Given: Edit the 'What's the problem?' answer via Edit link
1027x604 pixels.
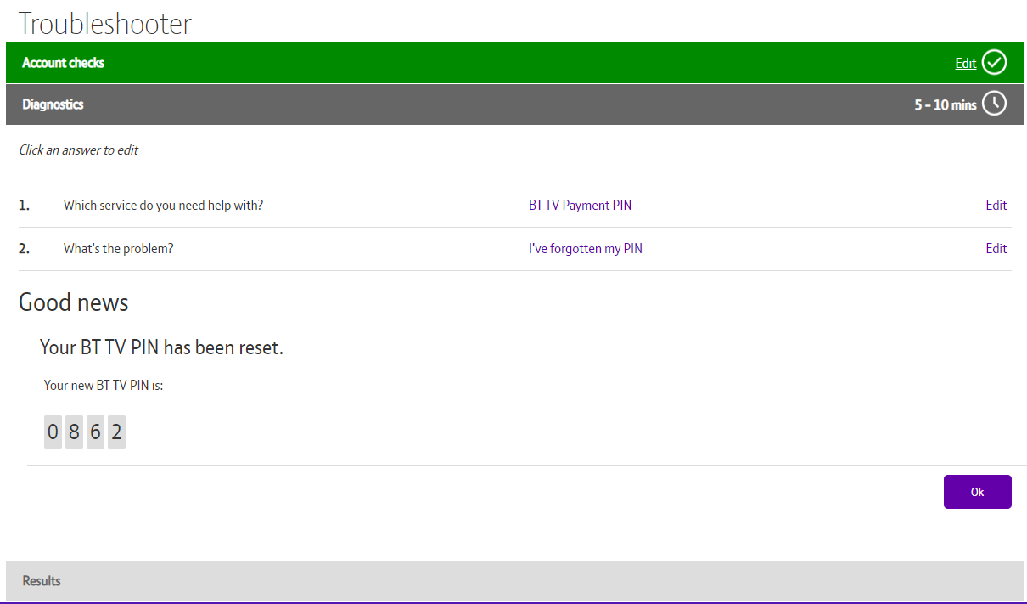Looking at the screenshot, I should [996, 249].
